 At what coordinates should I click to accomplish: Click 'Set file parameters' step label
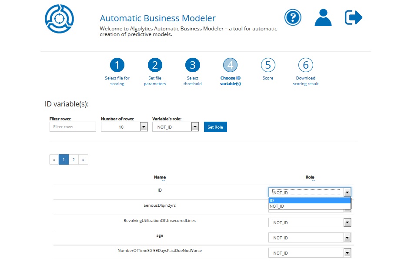pyautogui.click(x=155, y=81)
